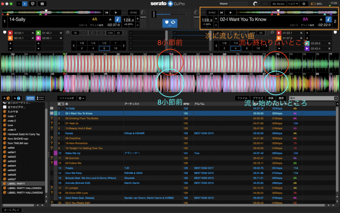The width and height of the screenshot is (340, 213).
Task: Play deck 1 track 14-Sally
Action: click(x=116, y=12)
